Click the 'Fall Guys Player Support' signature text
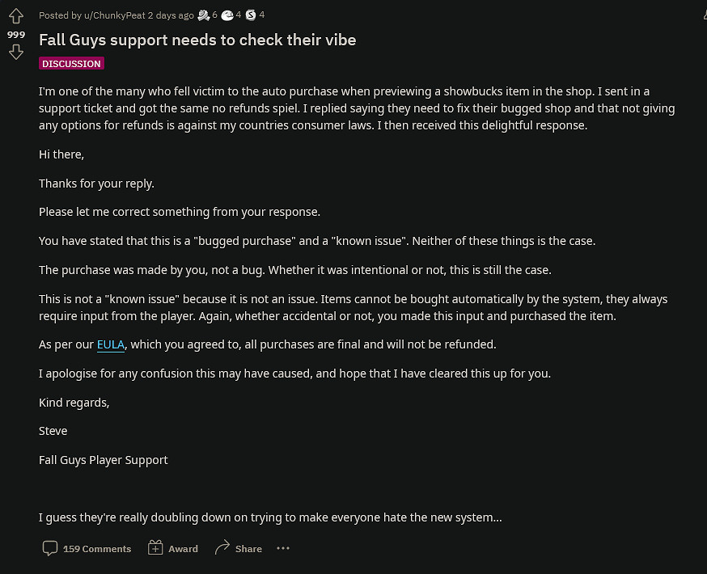The width and height of the screenshot is (707, 574). (104, 460)
